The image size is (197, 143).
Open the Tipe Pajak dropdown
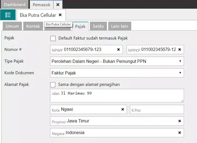coord(117,61)
